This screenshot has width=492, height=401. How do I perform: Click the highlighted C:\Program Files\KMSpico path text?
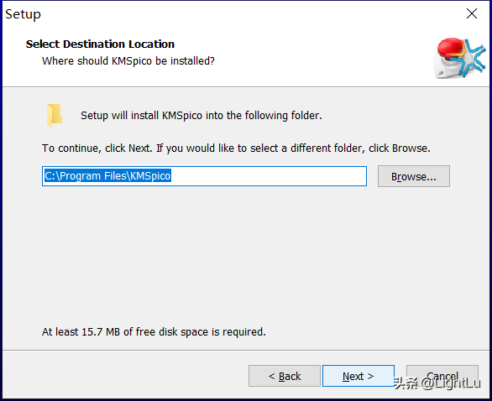[x=107, y=176]
